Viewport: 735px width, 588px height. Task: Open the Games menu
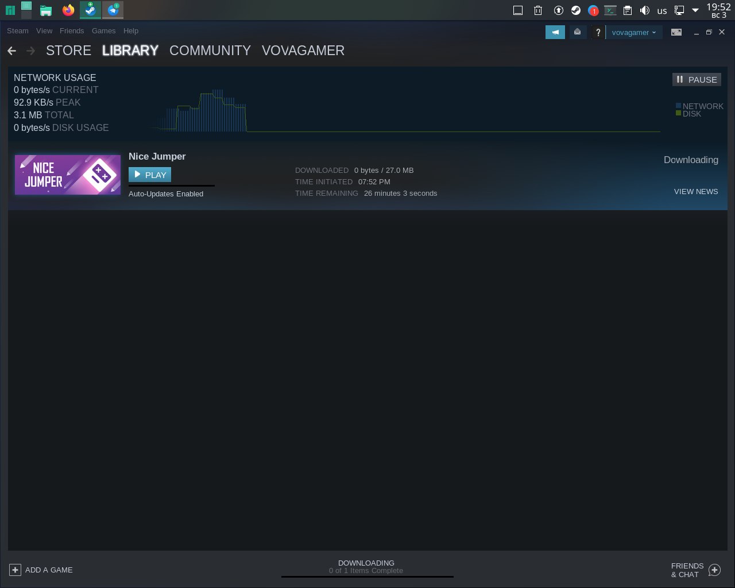point(104,30)
